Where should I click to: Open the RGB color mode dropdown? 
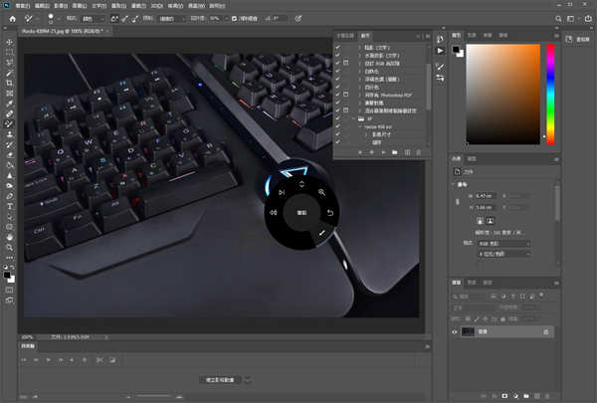point(504,244)
